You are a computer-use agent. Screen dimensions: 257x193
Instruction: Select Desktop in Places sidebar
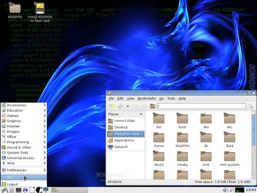(126, 127)
